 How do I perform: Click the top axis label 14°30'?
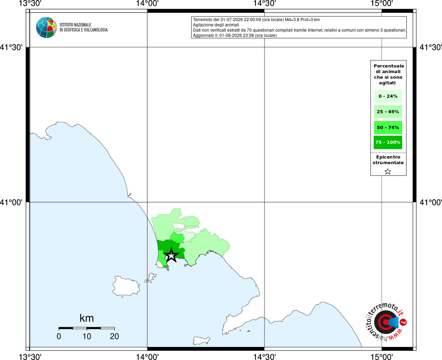(264, 4)
